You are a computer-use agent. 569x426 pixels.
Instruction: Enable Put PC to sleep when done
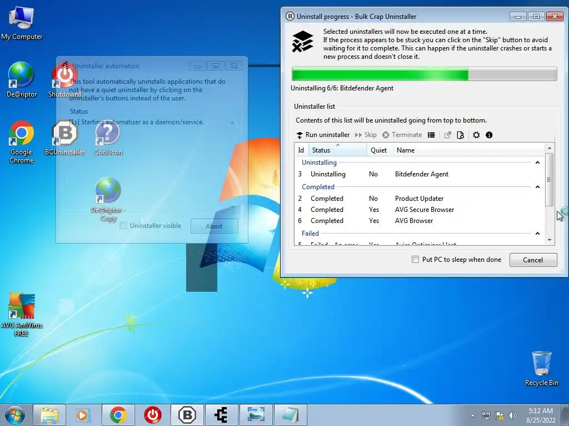[416, 260]
